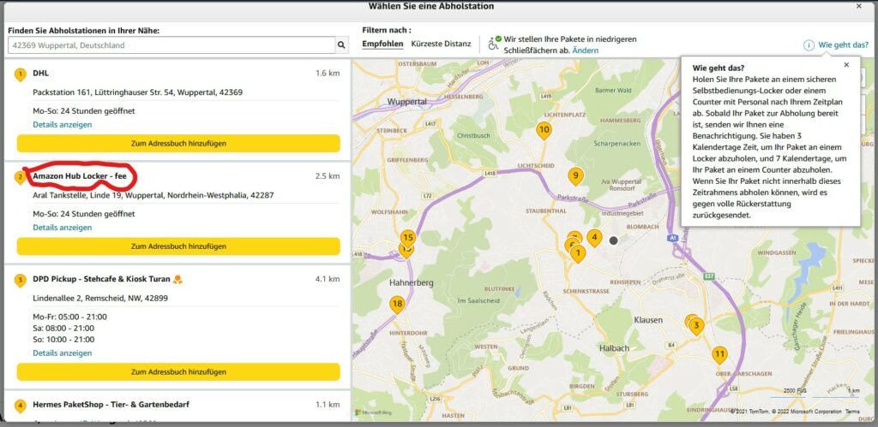Click the 1.1 km distance for Hermes PaketShop

[328, 404]
